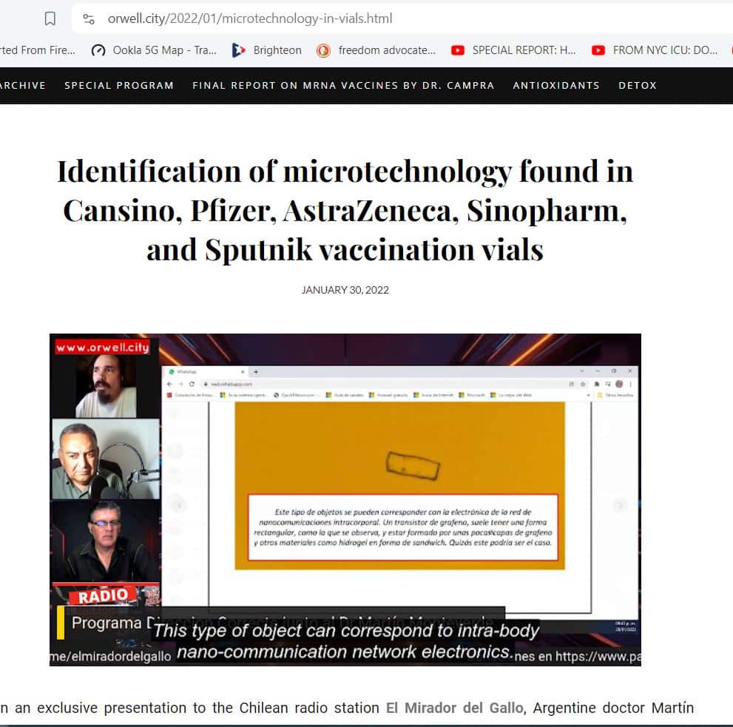The height and width of the screenshot is (727, 733).
Task: Select DETOX in the navigation bar
Action: [x=638, y=86]
